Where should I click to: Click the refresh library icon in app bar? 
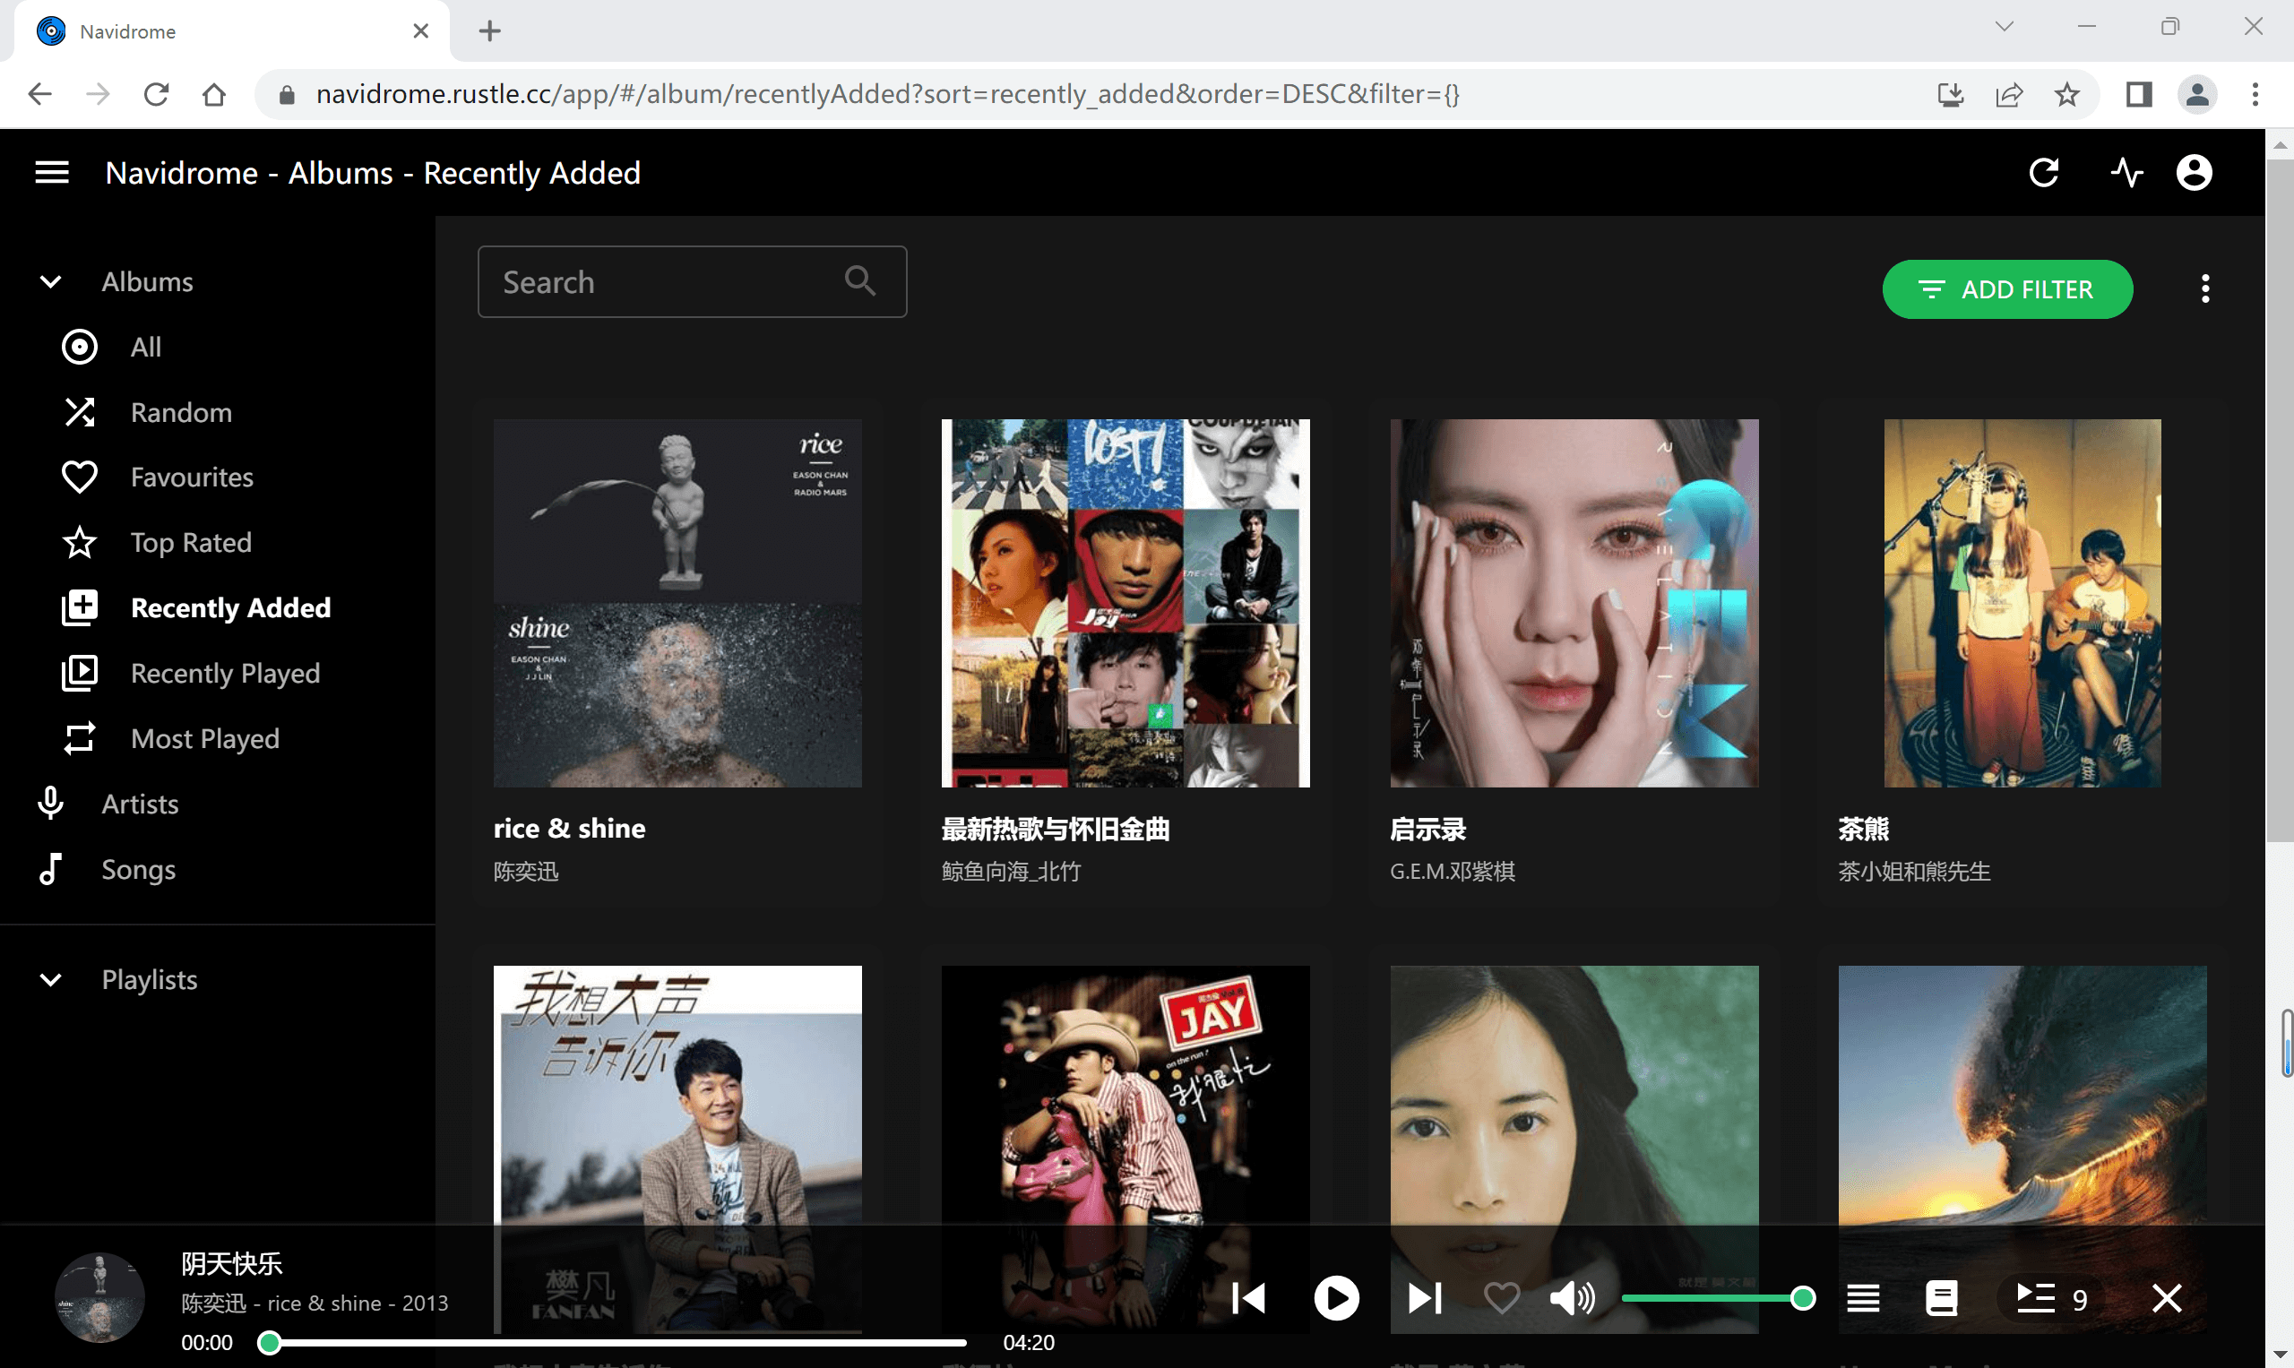pos(2043,172)
